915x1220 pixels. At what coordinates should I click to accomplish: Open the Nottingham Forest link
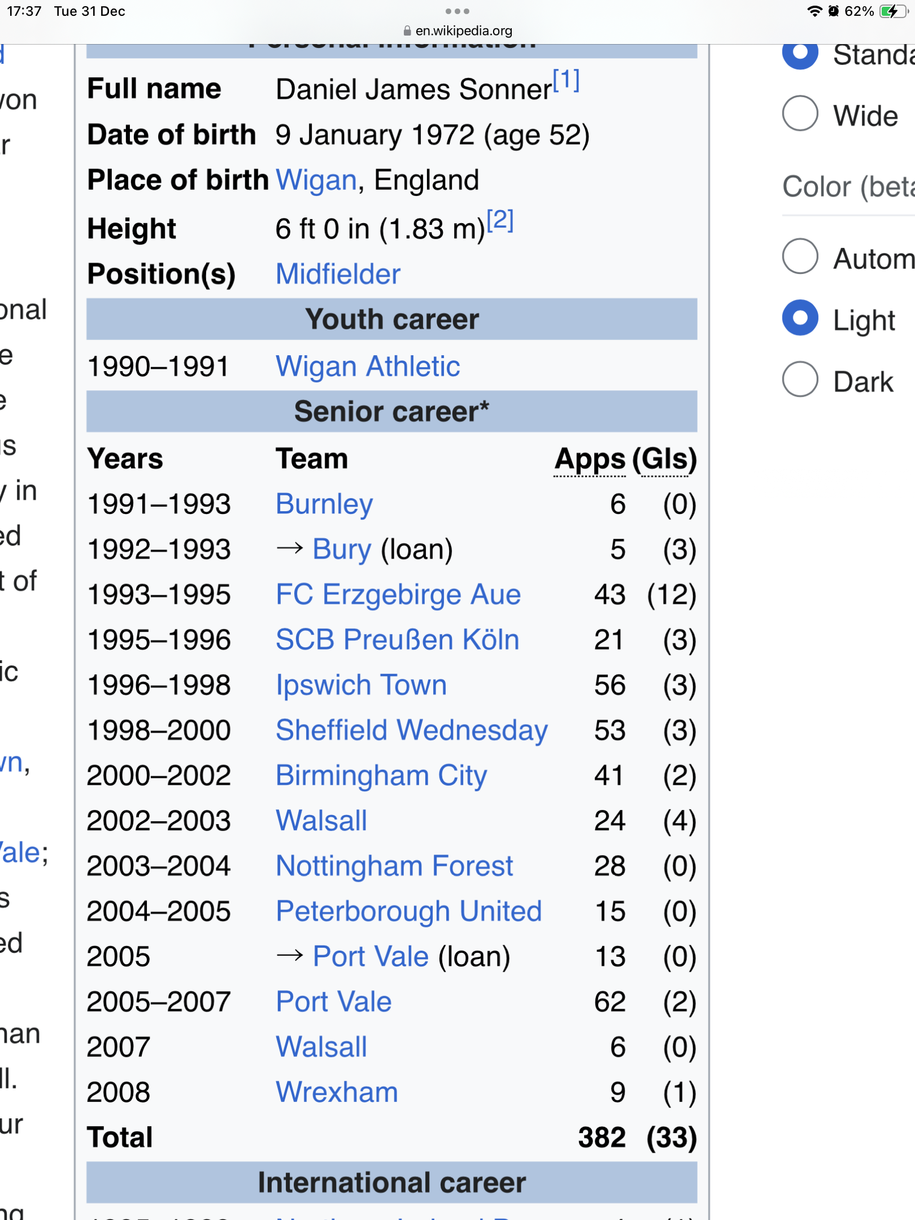click(394, 866)
